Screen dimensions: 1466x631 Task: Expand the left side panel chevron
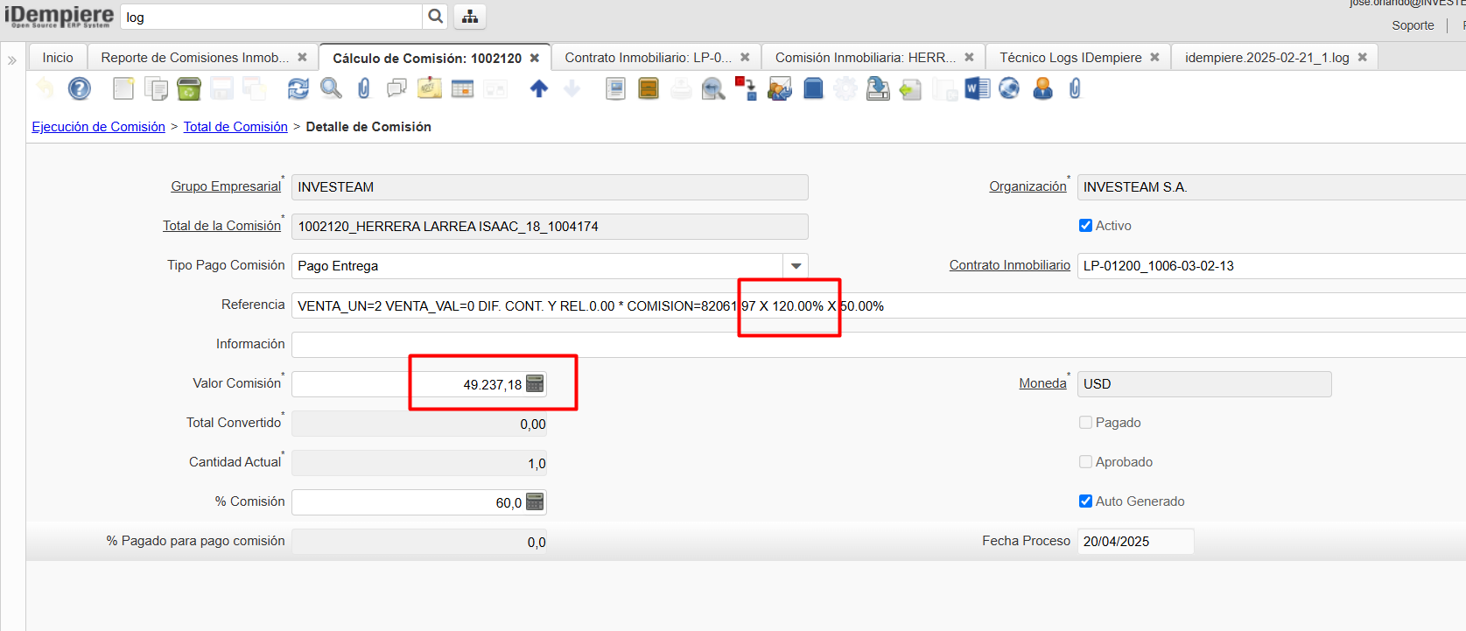coord(12,60)
